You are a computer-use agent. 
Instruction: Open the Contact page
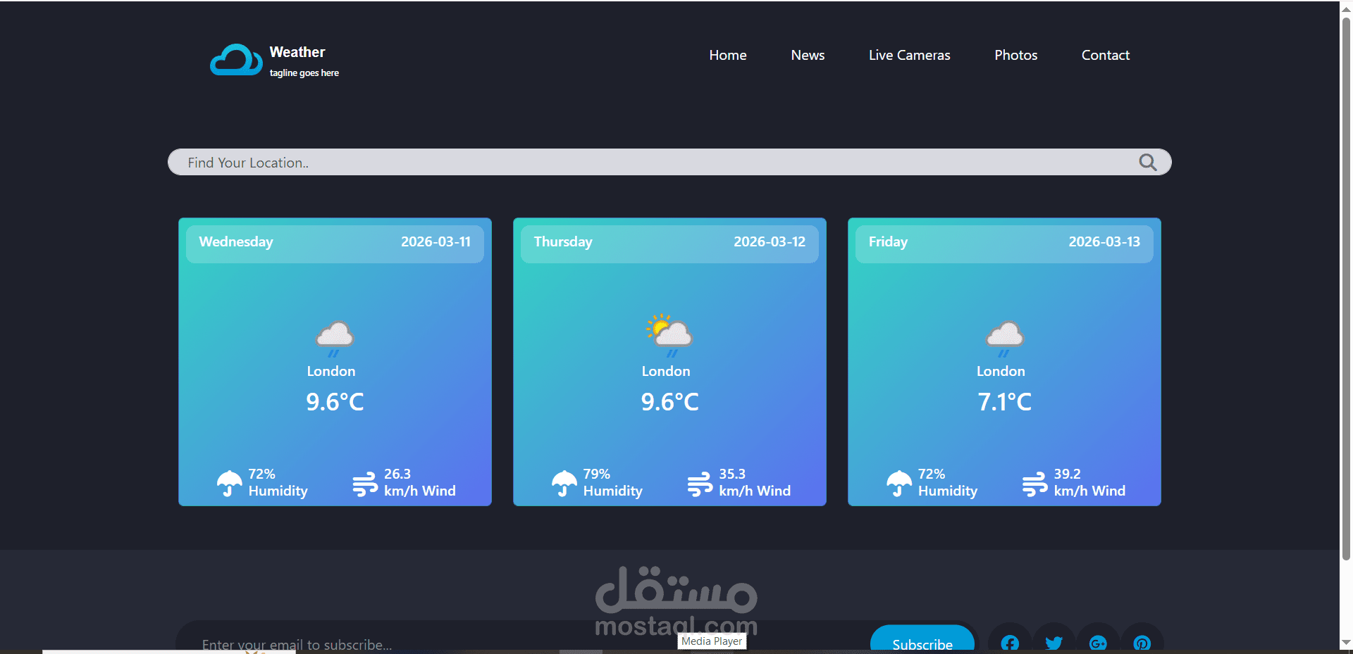coord(1105,55)
